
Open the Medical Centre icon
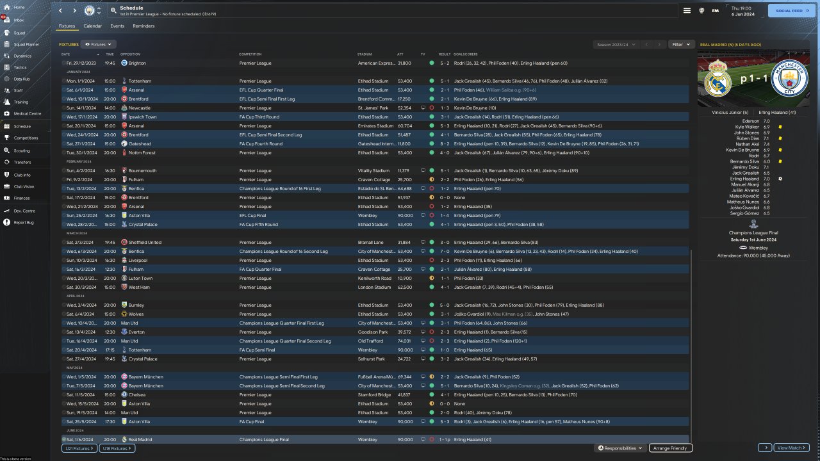[6, 113]
